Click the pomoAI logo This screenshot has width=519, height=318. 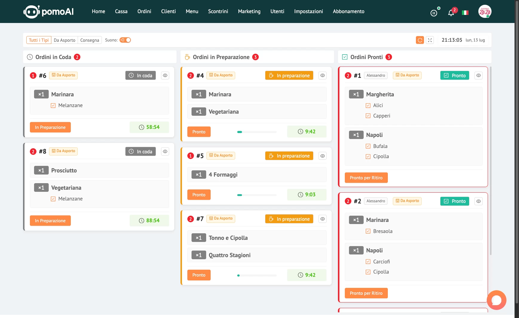pyautogui.click(x=48, y=12)
